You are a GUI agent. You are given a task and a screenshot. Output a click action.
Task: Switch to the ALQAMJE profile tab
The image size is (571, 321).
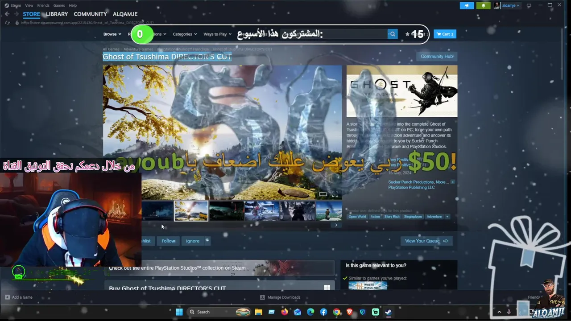tap(125, 14)
